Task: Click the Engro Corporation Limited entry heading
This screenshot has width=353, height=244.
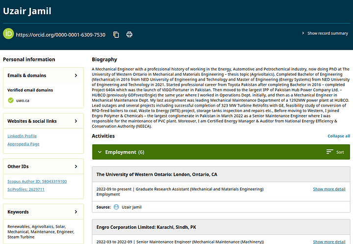Action: [x=146, y=227]
